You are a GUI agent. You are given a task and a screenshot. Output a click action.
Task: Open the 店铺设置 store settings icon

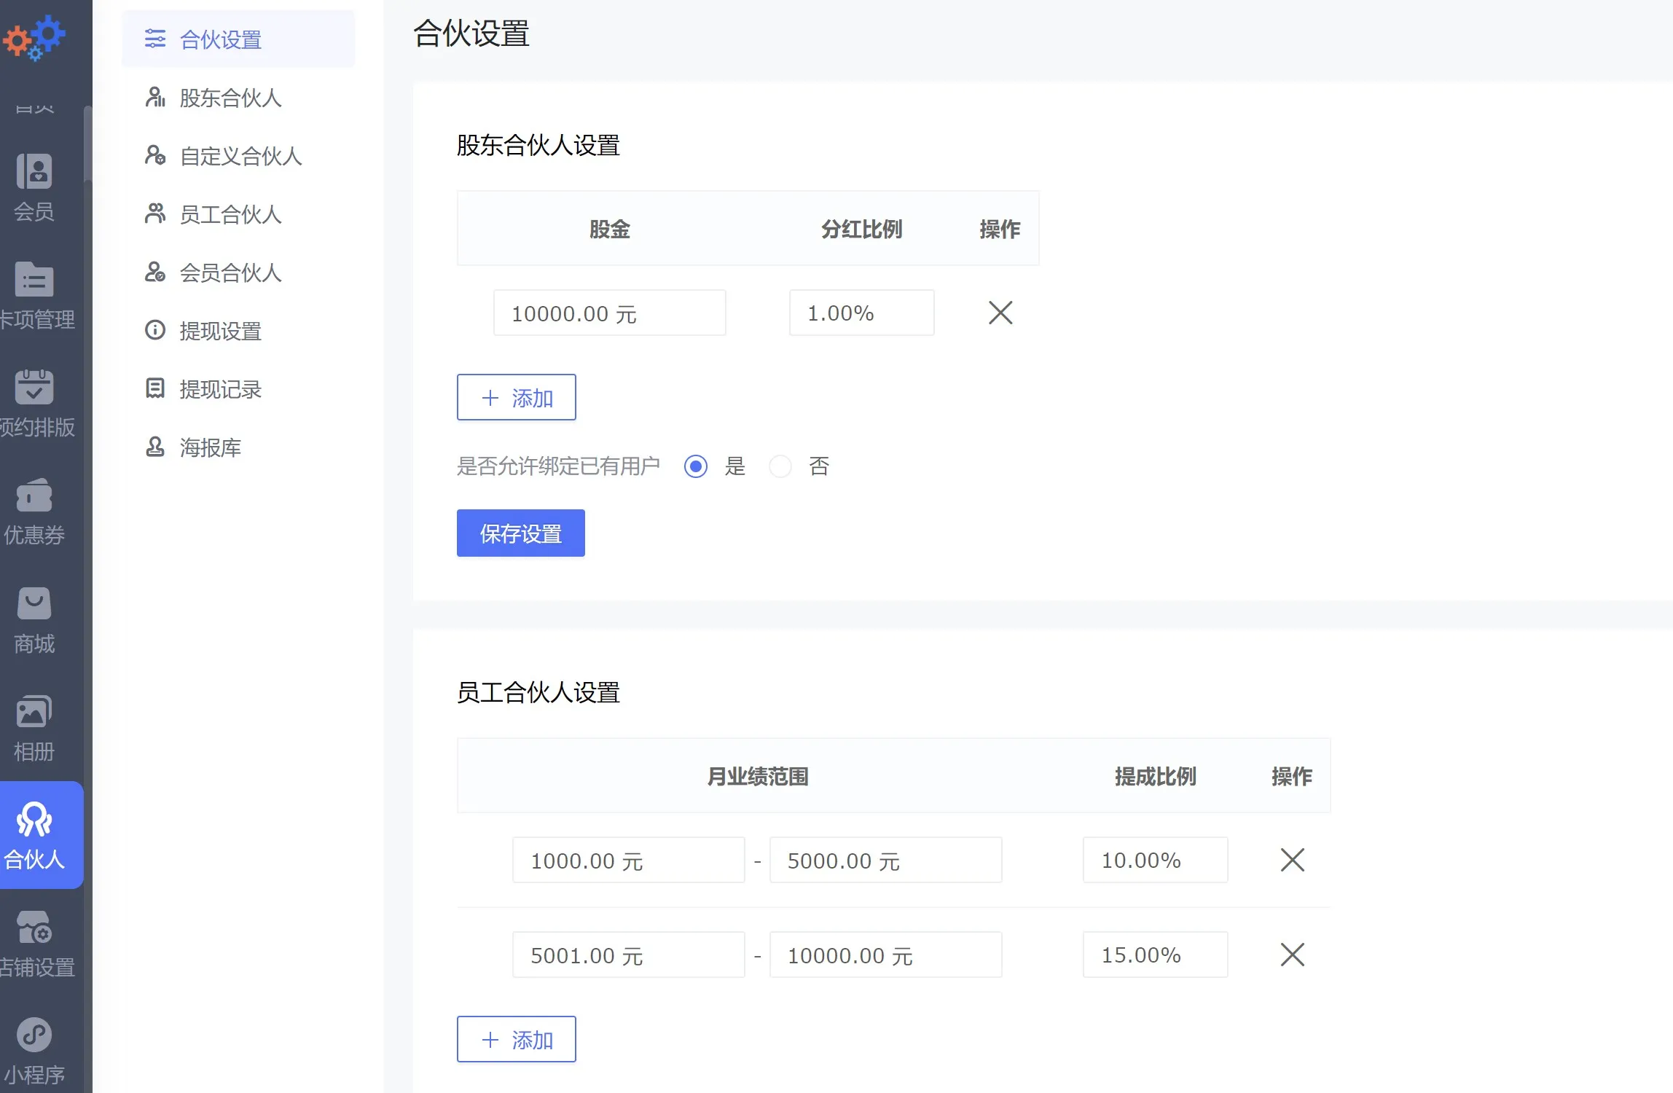click(34, 927)
